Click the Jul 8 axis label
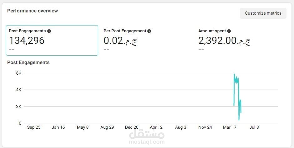 pos(254,127)
